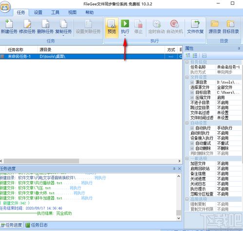Click progress log scroll down arrow
This screenshot has height=231, width=243.
179,218
